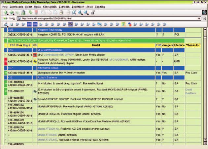This screenshot has width=208, height=149.
Task: Open the Ablak menu
Action: click(90, 7)
